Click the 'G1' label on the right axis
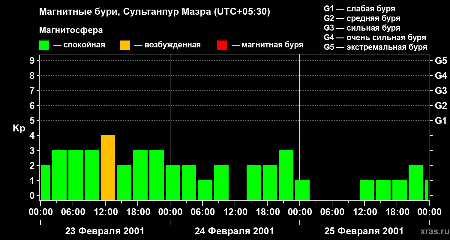This screenshot has height=240, width=450. (x=441, y=121)
